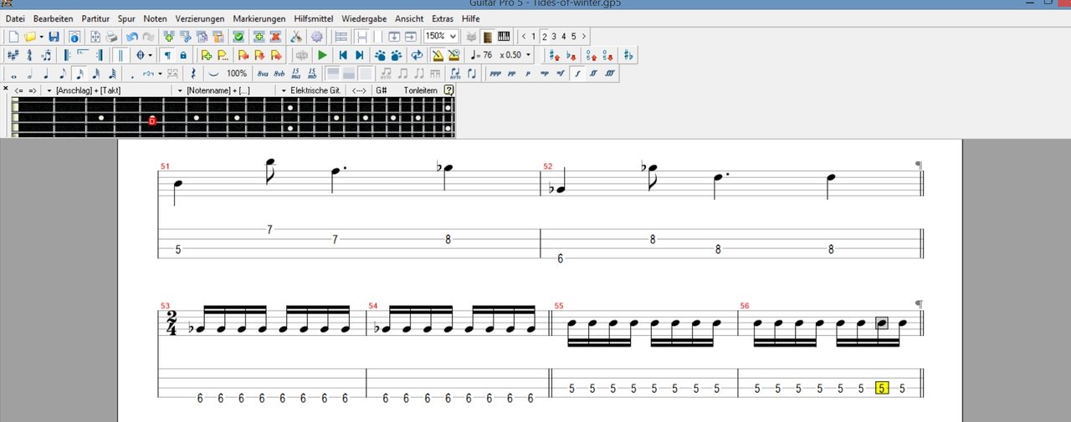Toggle the fretboard view icon

(x=488, y=37)
